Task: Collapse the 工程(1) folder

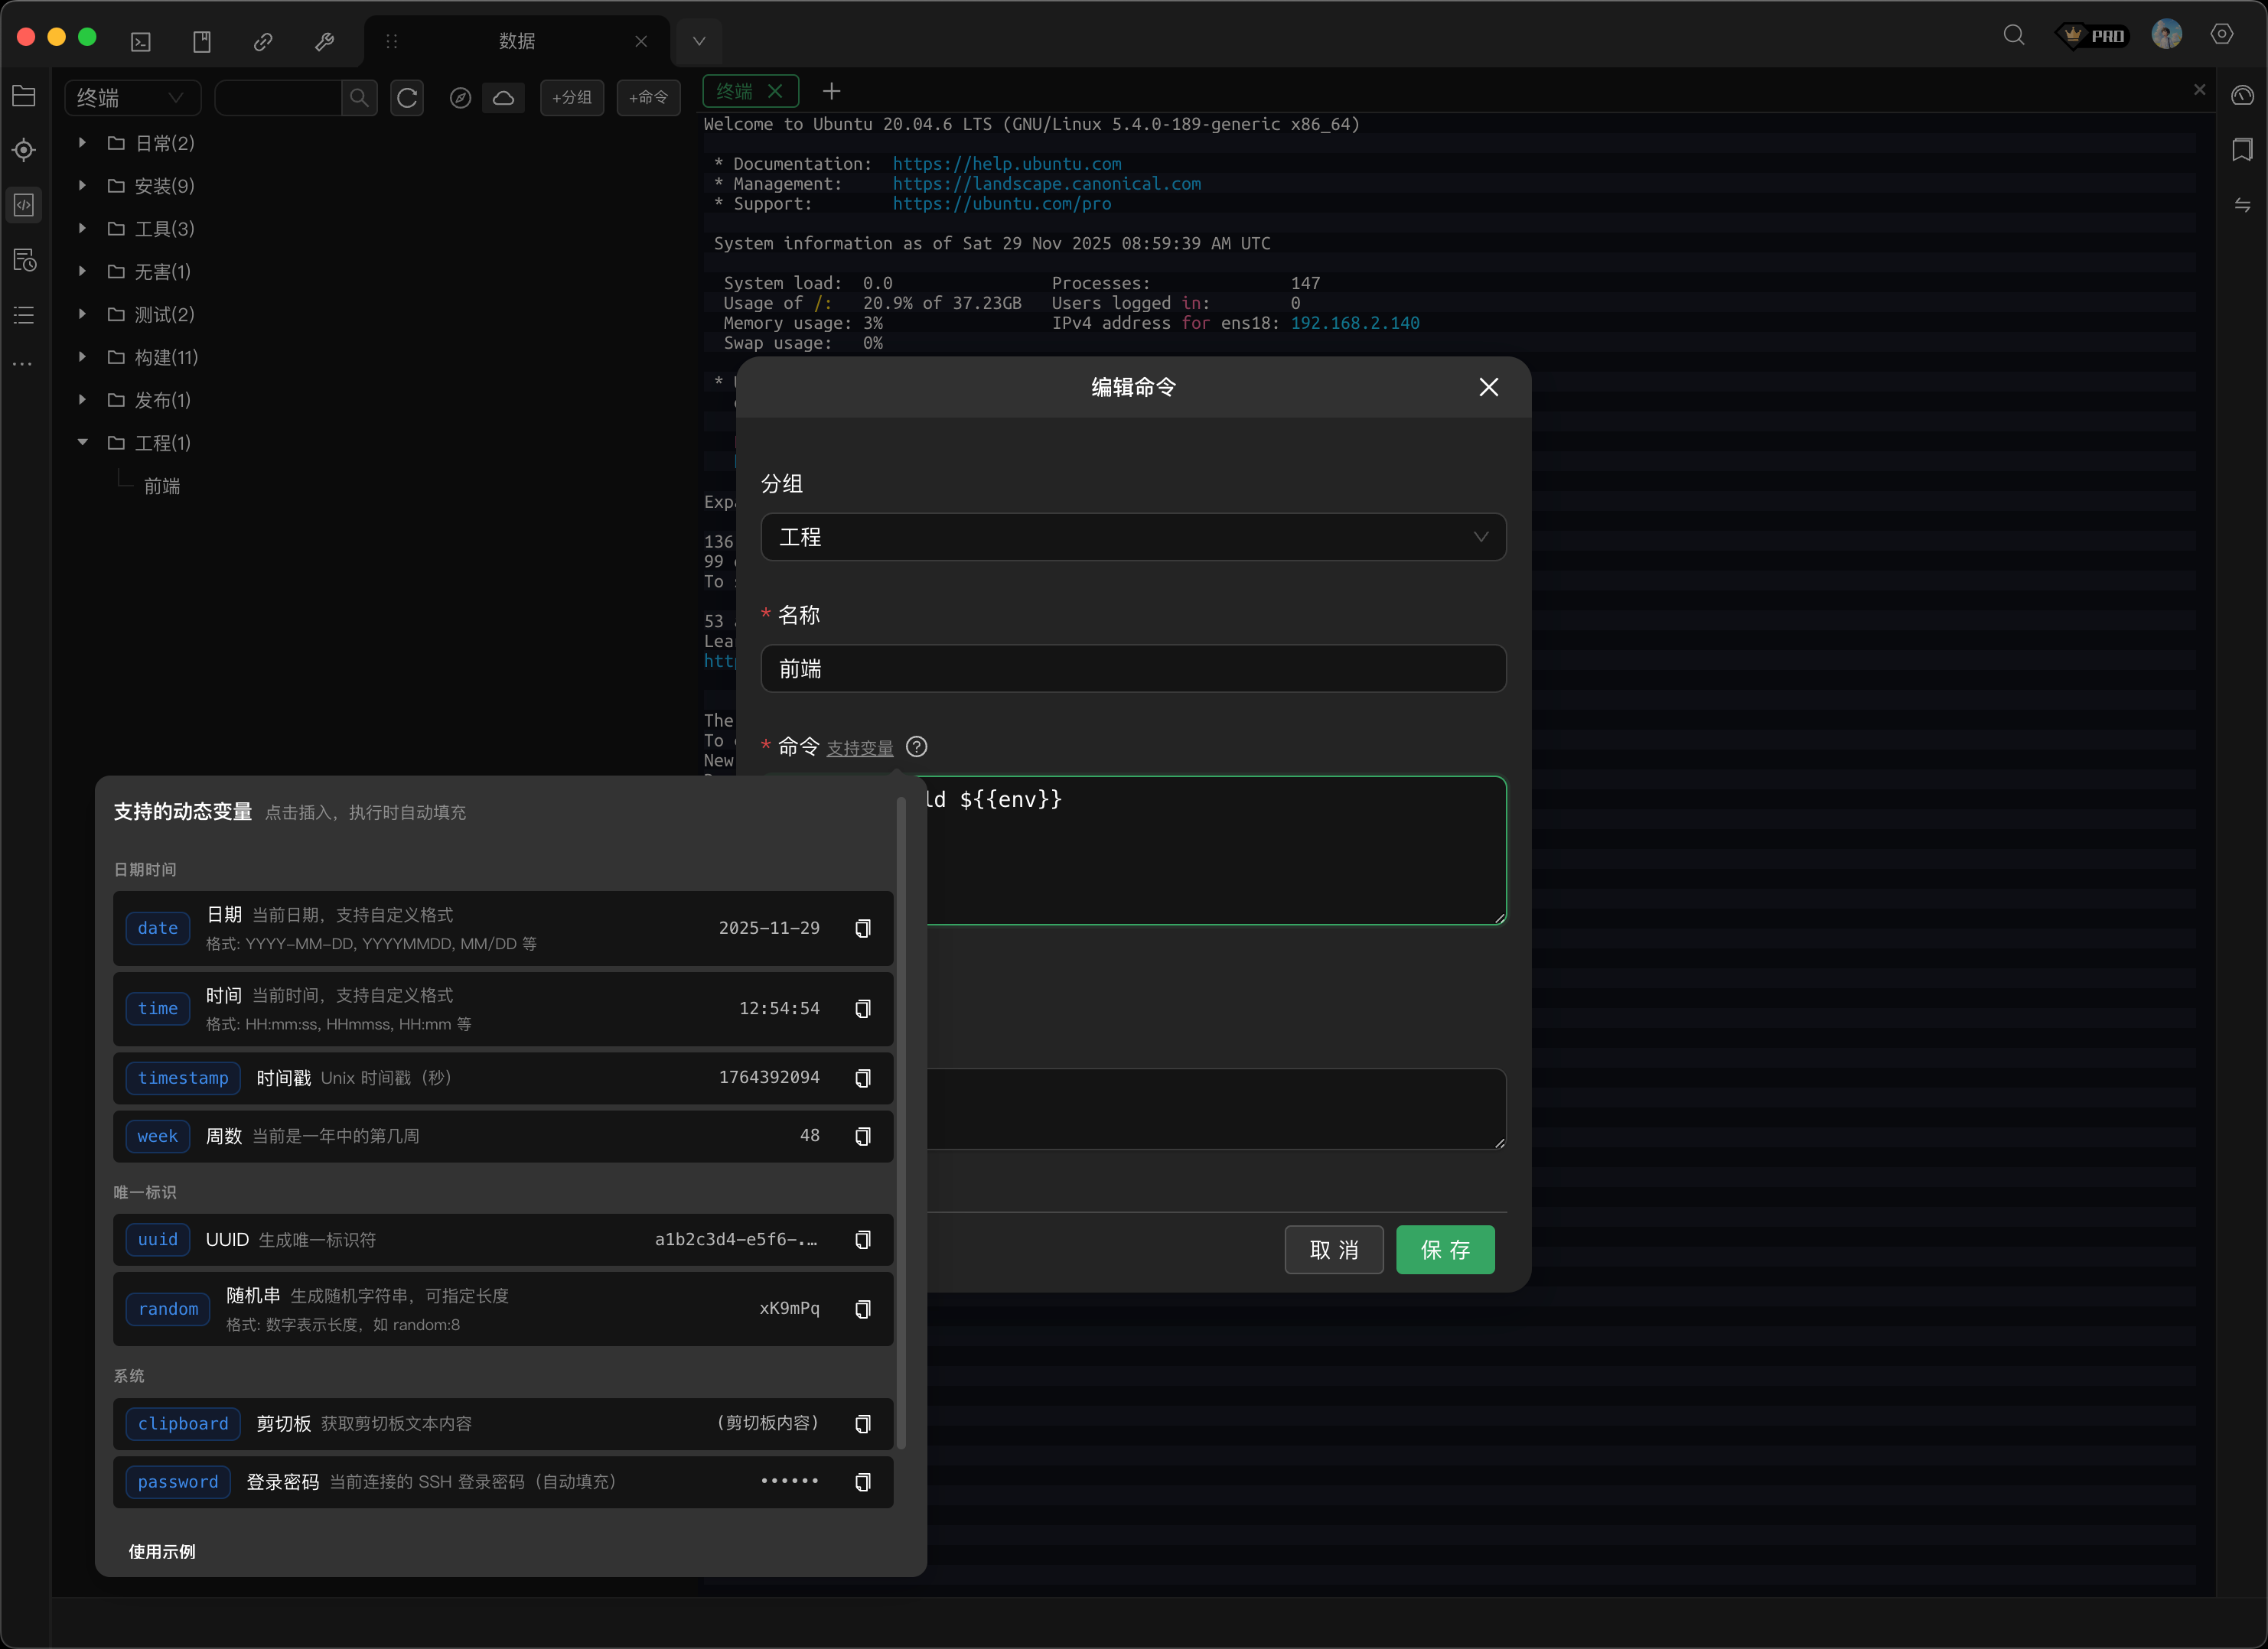Action: coord(83,442)
